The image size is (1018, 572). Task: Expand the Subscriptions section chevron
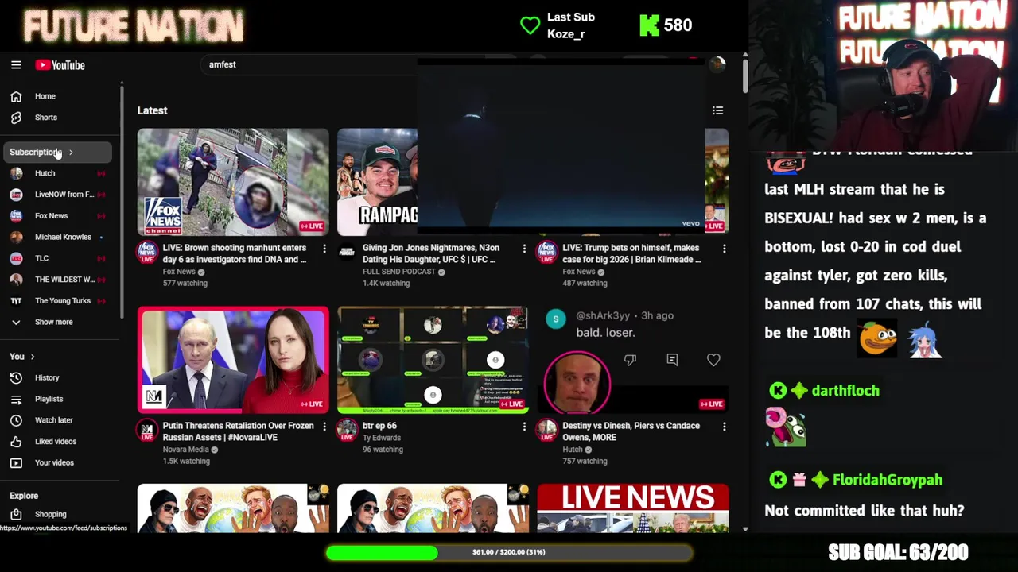(71, 153)
